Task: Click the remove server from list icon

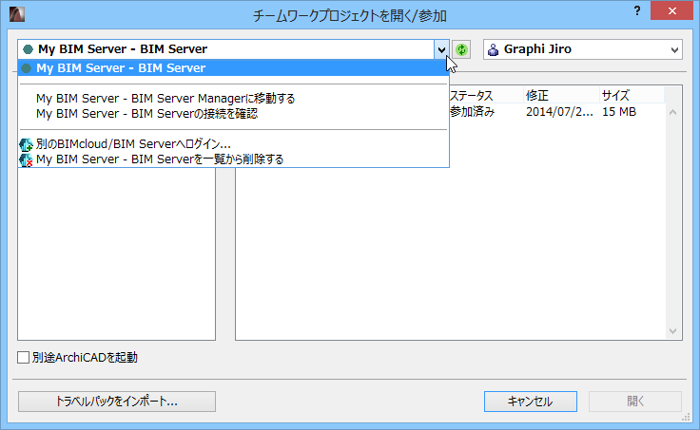Action: [x=26, y=159]
